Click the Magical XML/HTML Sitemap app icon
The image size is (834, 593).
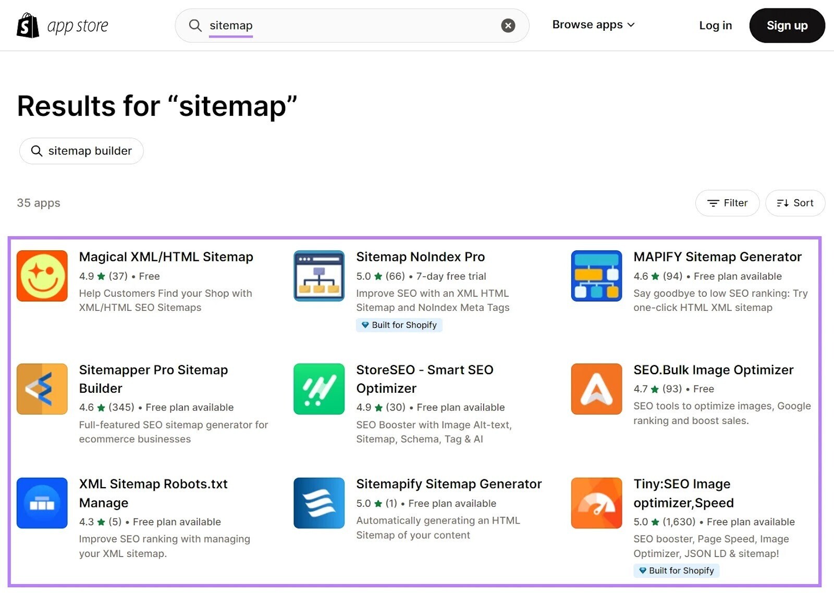pos(42,276)
